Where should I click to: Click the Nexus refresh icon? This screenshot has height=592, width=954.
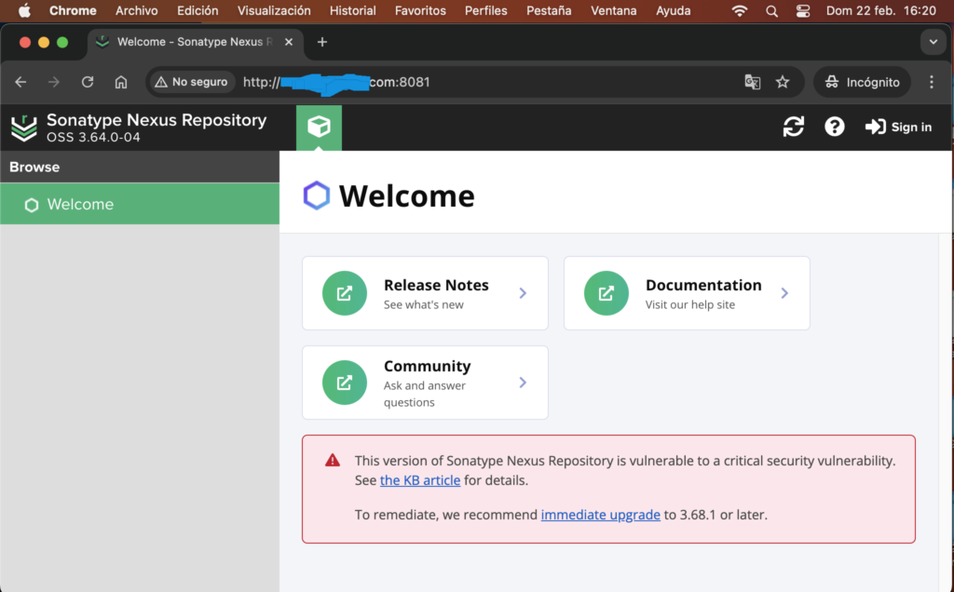793,127
